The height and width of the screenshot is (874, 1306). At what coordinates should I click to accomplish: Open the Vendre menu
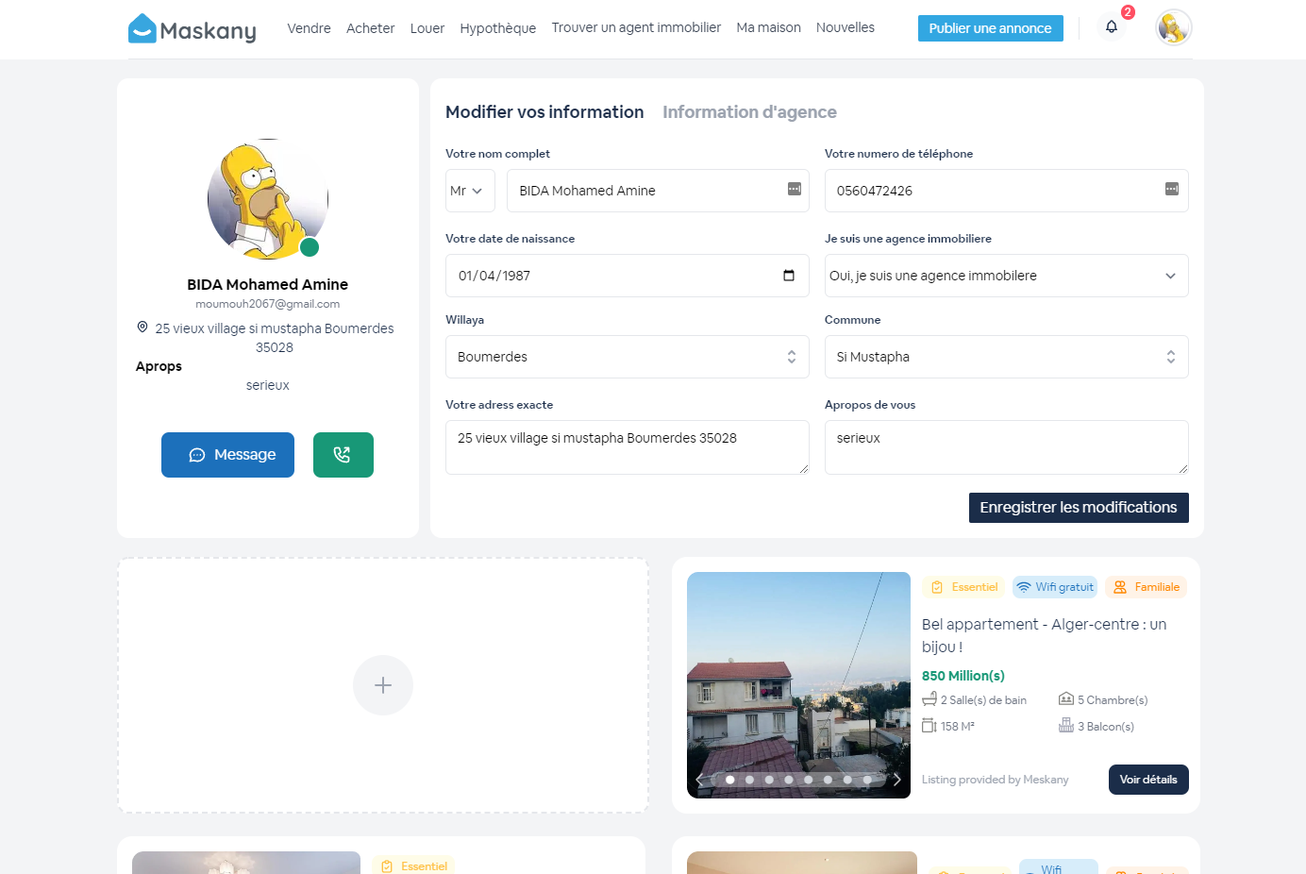click(x=309, y=28)
